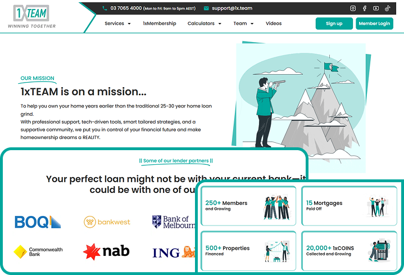Click the TikTok icon
Image resolution: width=404 pixels, height=275 pixels.
point(387,8)
